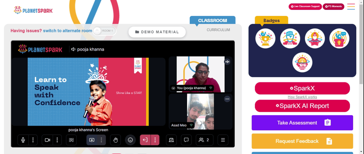Open the How SparkX works link
The image size is (364, 154).
pyautogui.click(x=302, y=97)
